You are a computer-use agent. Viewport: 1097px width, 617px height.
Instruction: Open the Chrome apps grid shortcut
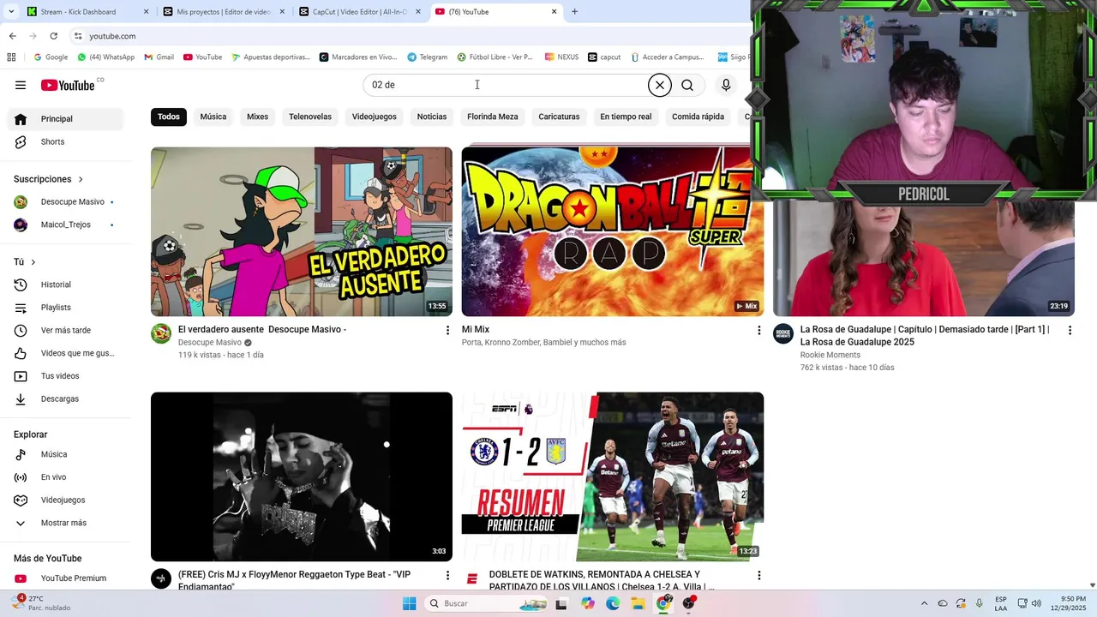click(x=11, y=57)
